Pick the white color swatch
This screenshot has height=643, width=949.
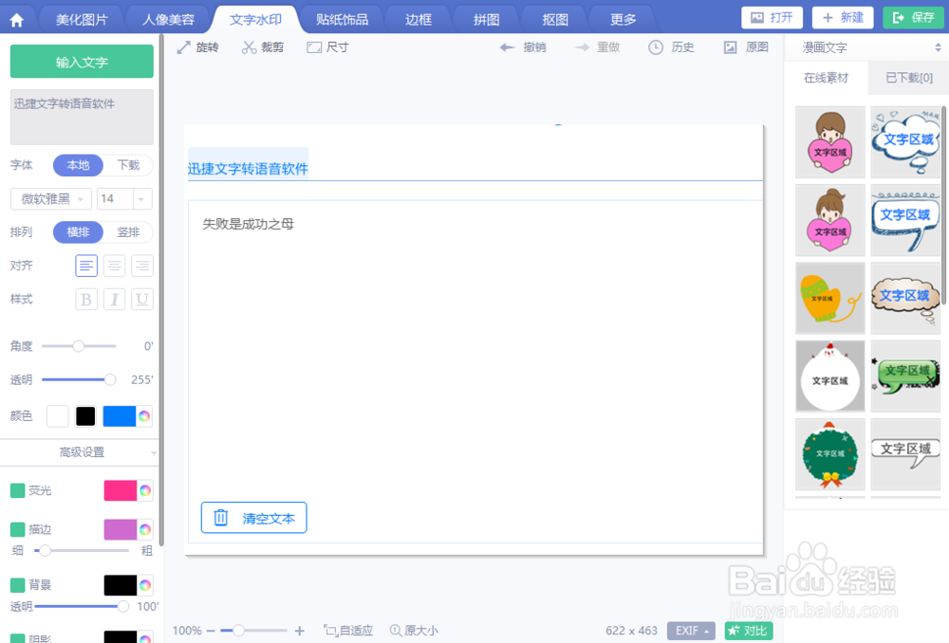(58, 416)
